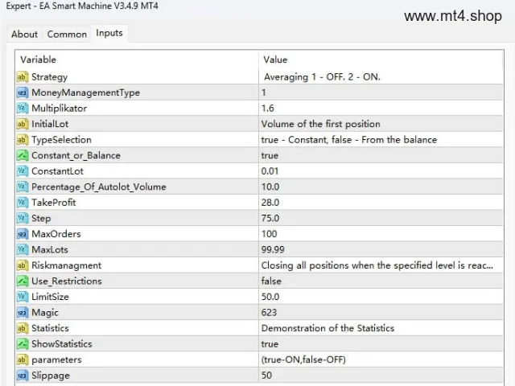Click the MaxOrders integer icon
This screenshot has height=386, width=515.
pyautogui.click(x=22, y=234)
